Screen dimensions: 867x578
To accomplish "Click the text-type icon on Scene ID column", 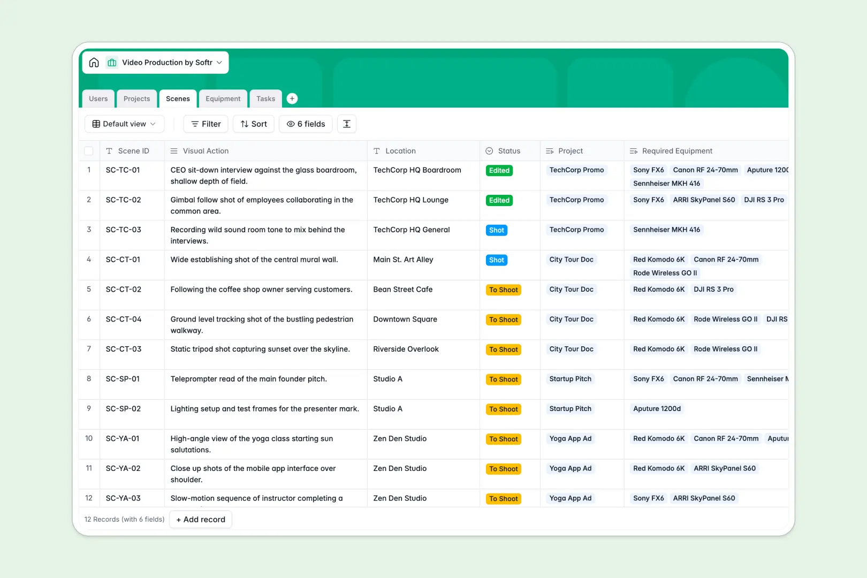I will [109, 150].
